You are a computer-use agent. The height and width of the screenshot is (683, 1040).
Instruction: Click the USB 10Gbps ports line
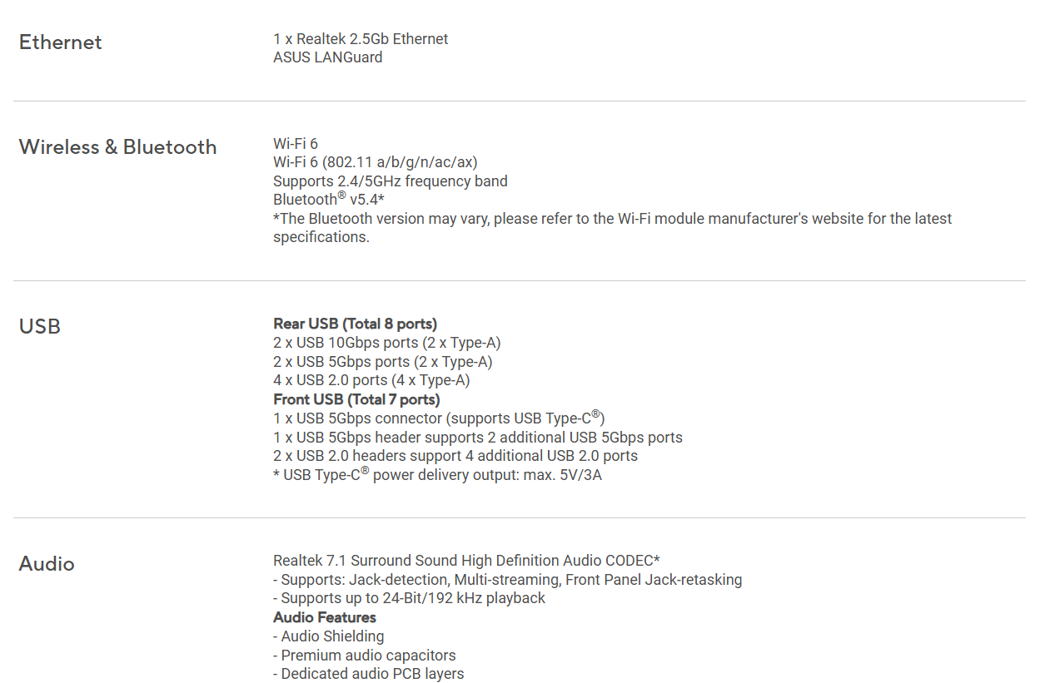tap(386, 343)
